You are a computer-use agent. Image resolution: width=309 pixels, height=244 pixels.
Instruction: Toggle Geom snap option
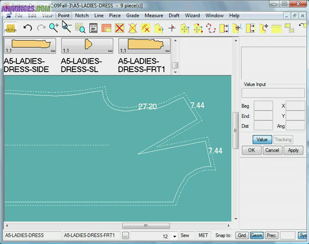(257, 235)
